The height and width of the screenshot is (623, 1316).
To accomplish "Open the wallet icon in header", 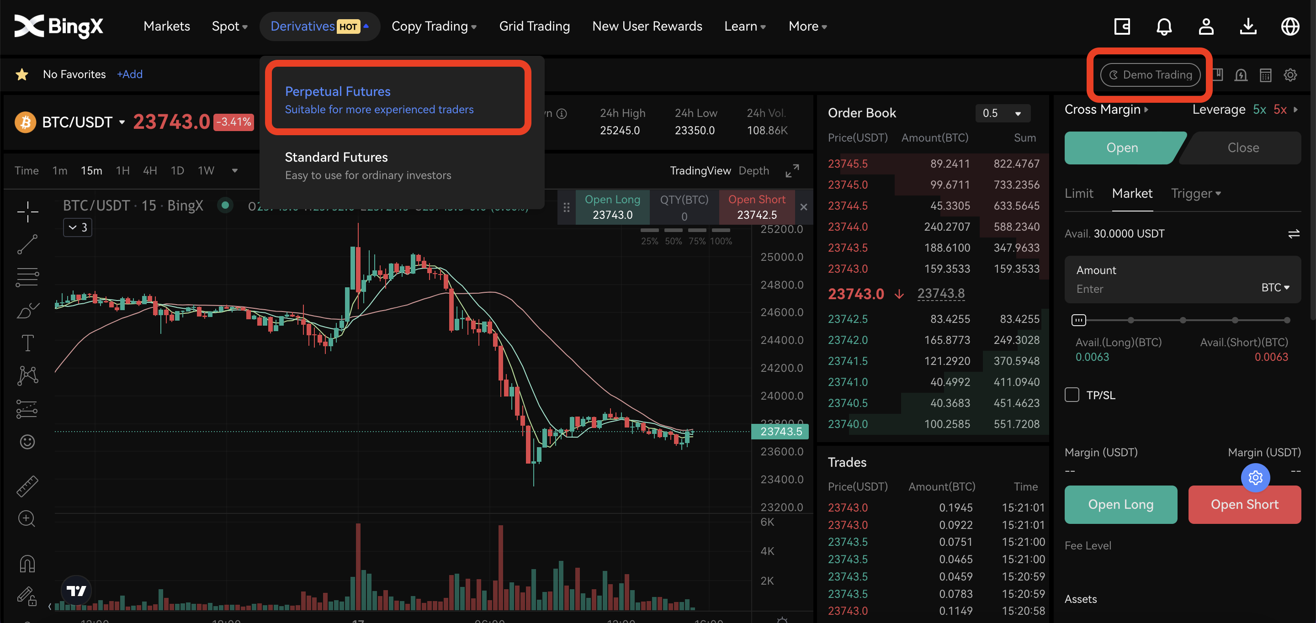I will click(1122, 26).
